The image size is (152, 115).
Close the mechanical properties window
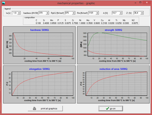(x=147, y=3)
